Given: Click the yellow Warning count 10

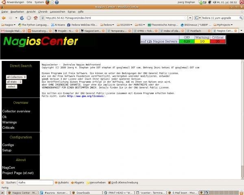Looking at the screenshot, I should click(202, 41).
